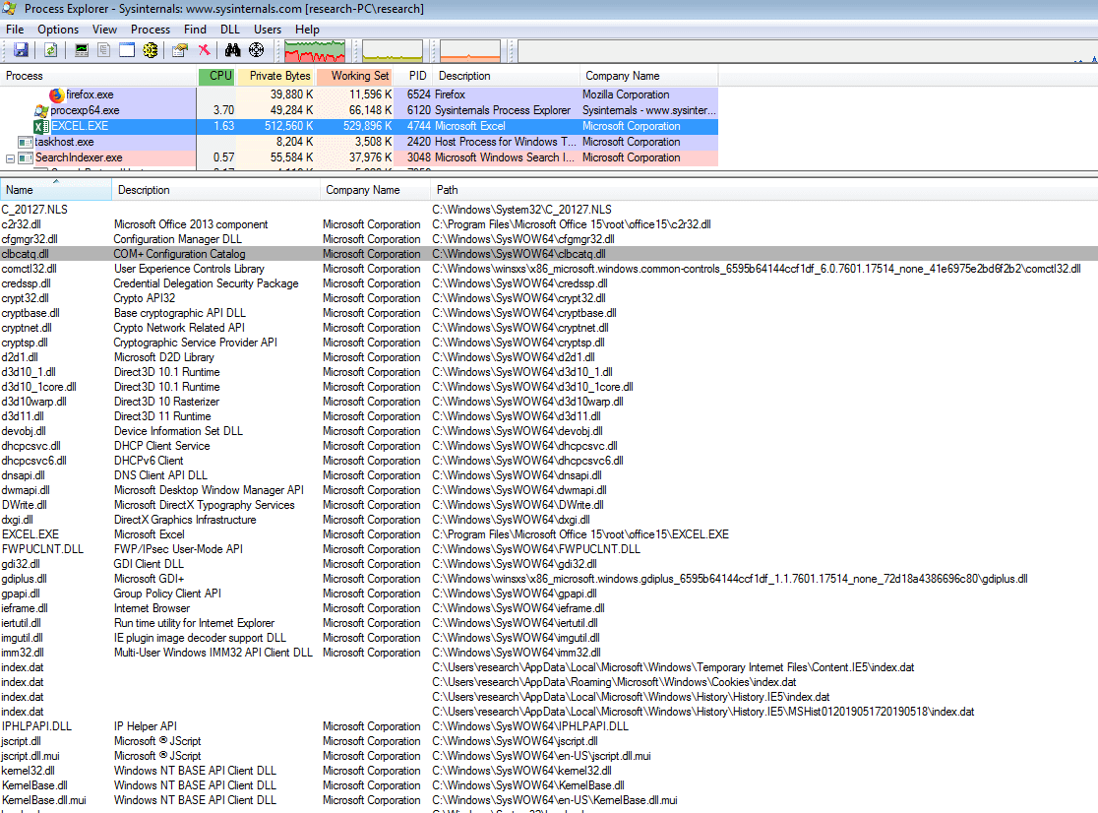Sort by PID column header
The height and width of the screenshot is (813, 1098).
[x=413, y=76]
